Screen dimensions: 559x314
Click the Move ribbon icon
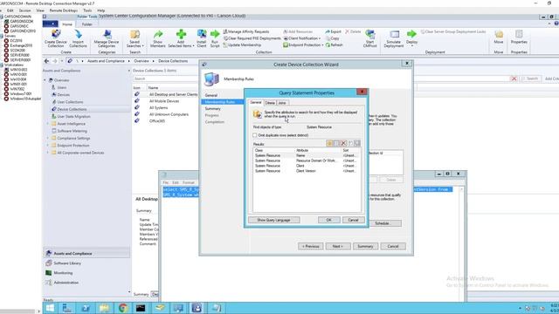point(499,37)
